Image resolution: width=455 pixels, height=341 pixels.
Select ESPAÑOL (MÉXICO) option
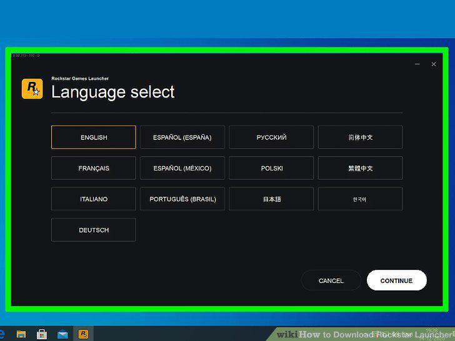click(182, 168)
